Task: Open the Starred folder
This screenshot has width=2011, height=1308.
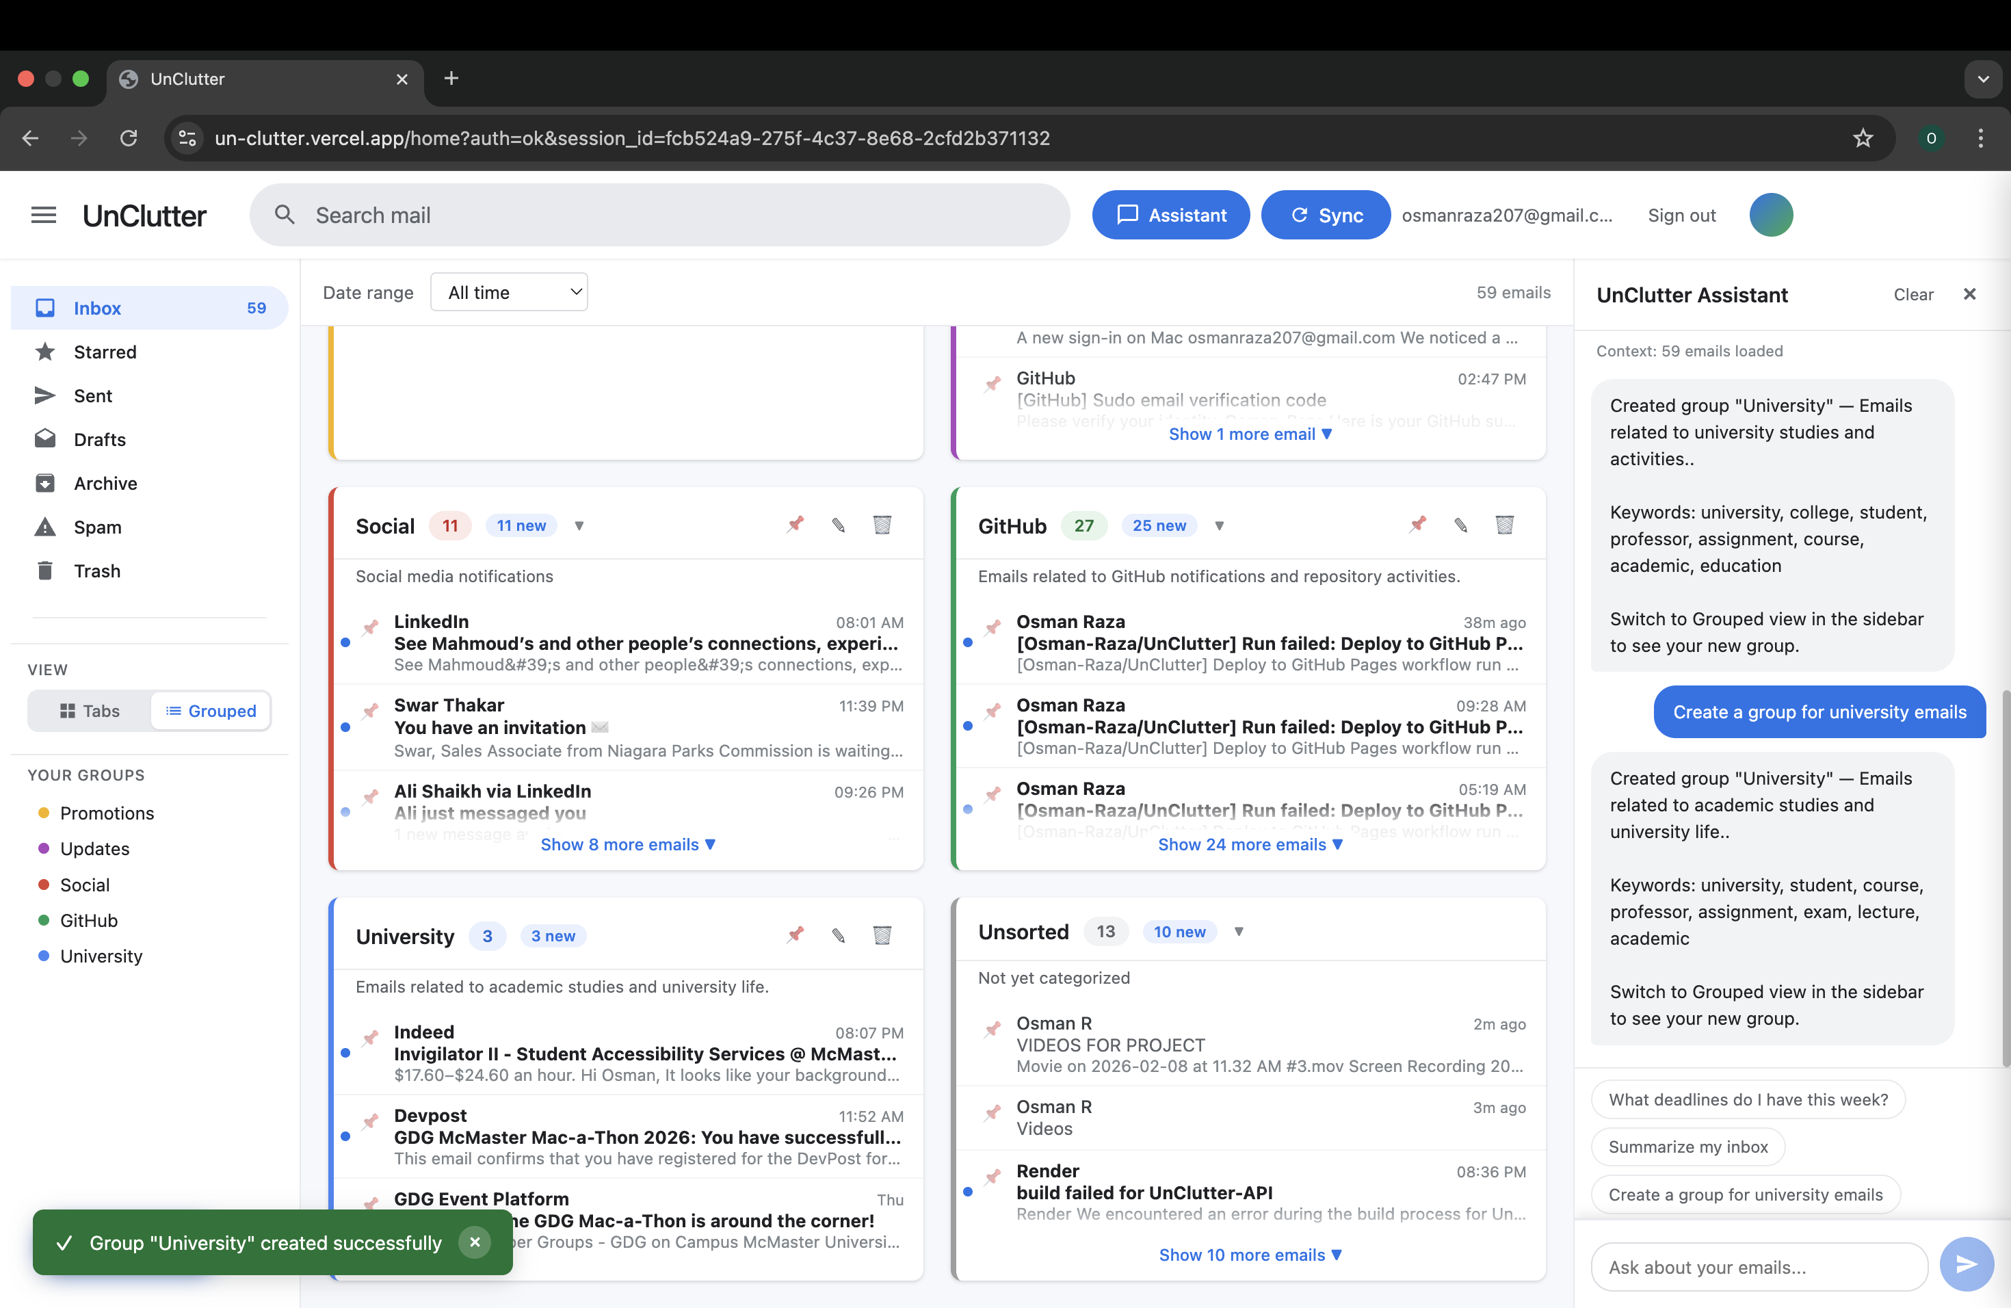Action: 105,352
